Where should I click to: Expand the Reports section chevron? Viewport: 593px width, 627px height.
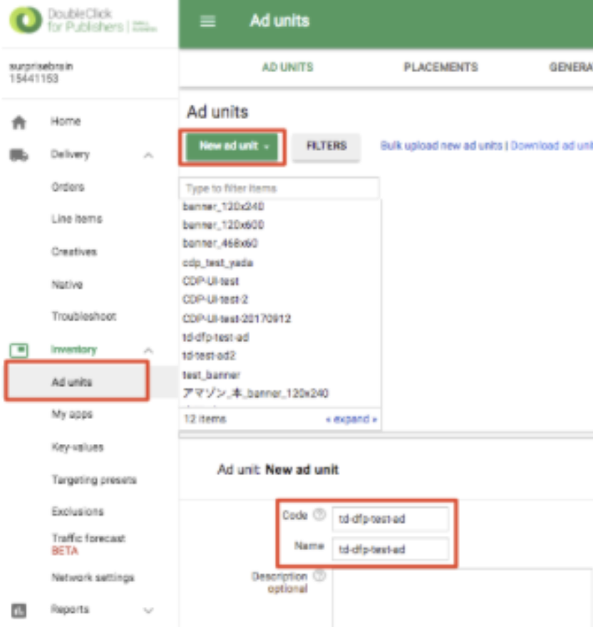point(148,611)
